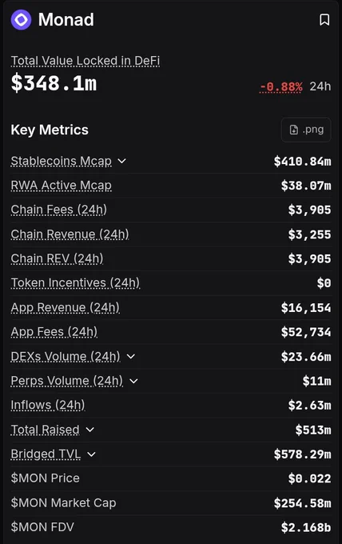This screenshot has width=342, height=544.
Task: Expand the DEXs Volume (24h) chevron
Action: coord(130,356)
